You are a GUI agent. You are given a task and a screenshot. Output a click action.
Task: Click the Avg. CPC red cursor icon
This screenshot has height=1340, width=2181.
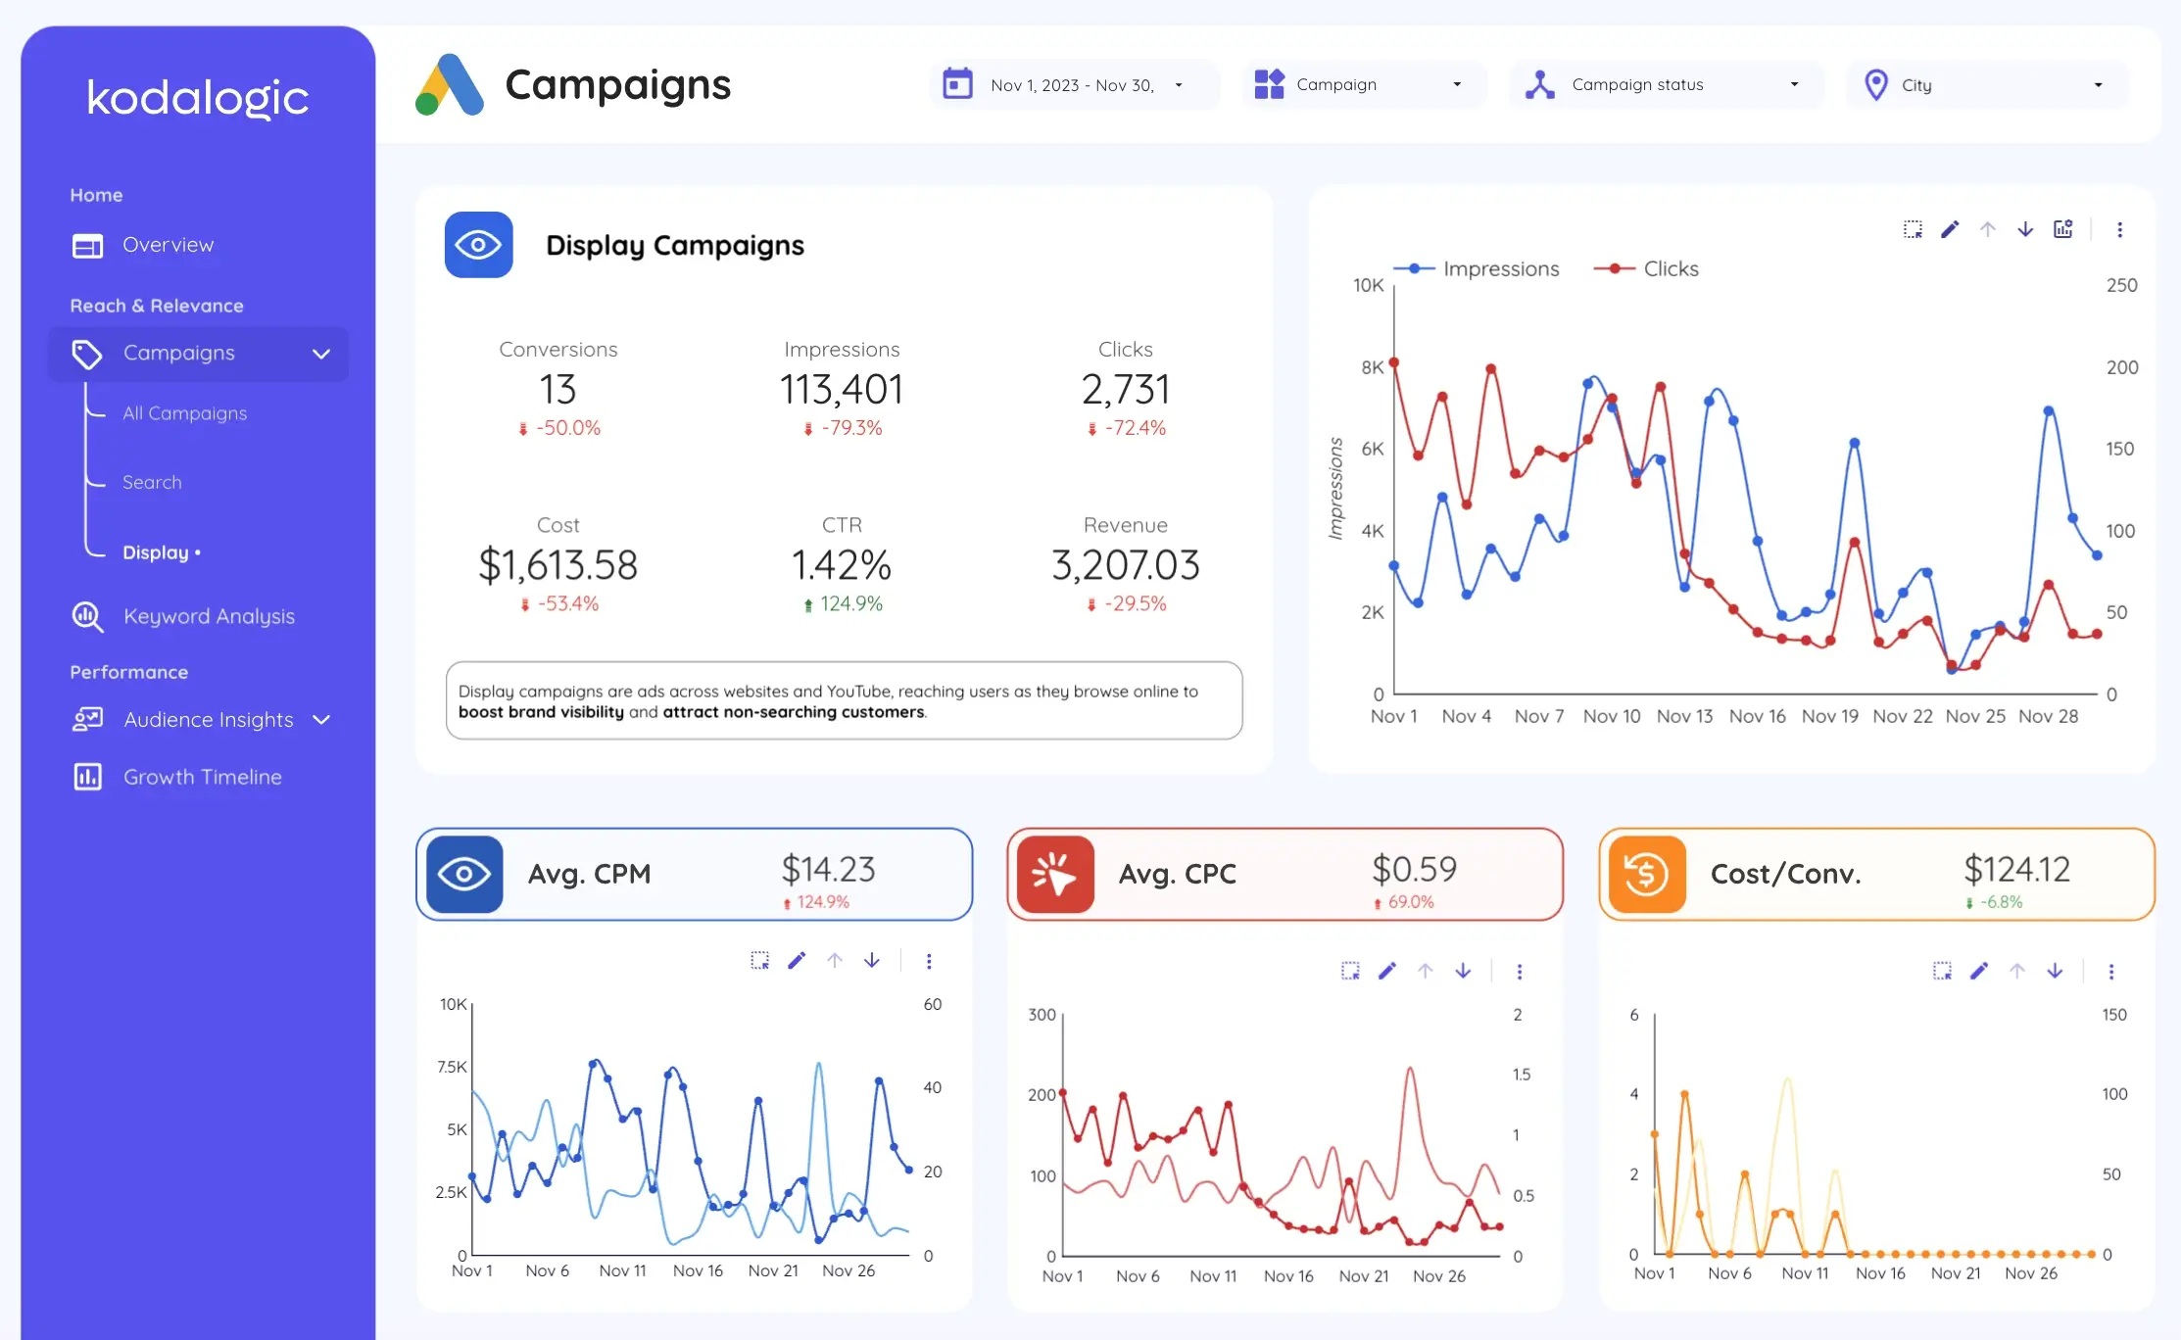pos(1055,874)
